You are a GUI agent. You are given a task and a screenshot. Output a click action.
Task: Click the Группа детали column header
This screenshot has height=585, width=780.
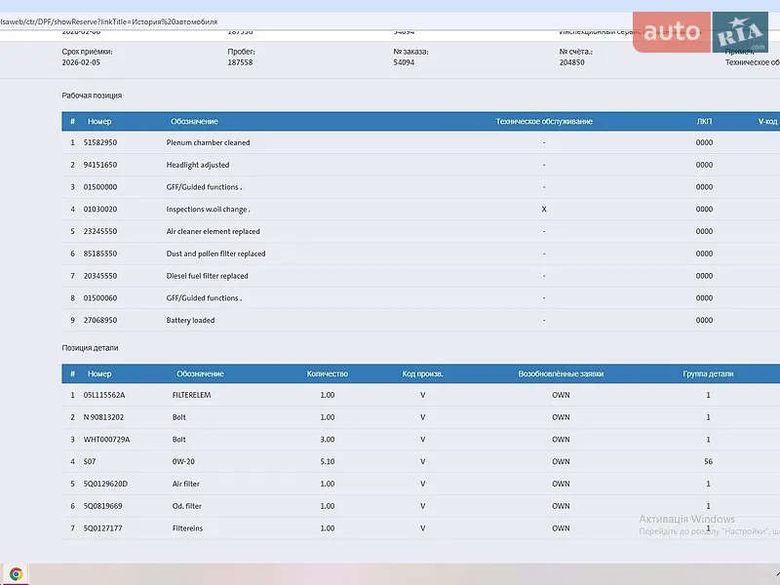click(x=708, y=373)
